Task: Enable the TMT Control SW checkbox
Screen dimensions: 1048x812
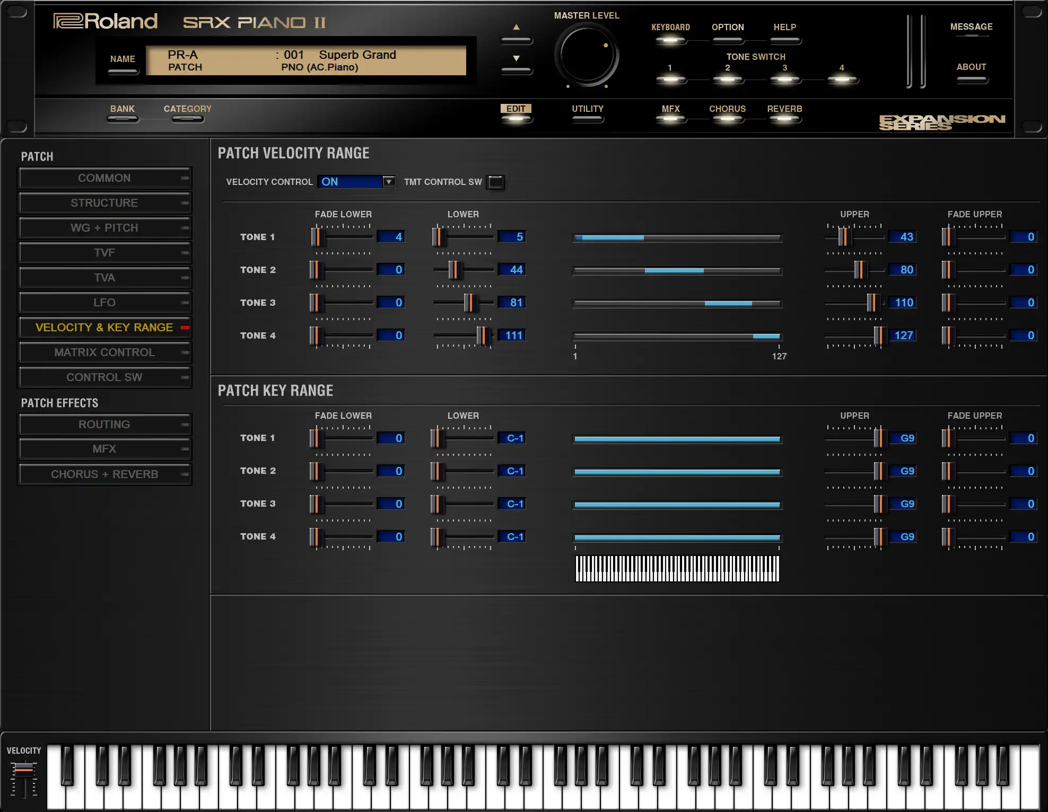Action: (x=496, y=182)
